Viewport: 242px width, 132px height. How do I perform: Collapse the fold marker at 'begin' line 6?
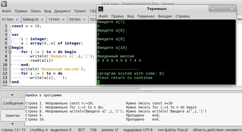click(9, 48)
